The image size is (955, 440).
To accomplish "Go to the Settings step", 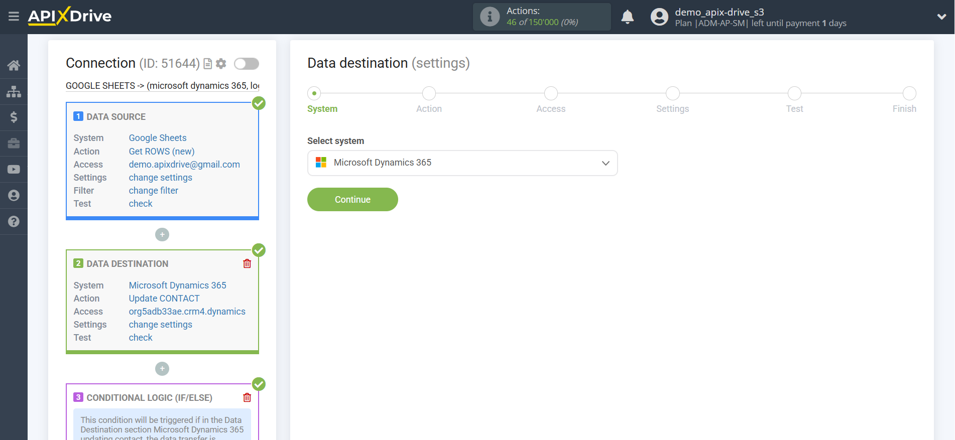I will [673, 93].
